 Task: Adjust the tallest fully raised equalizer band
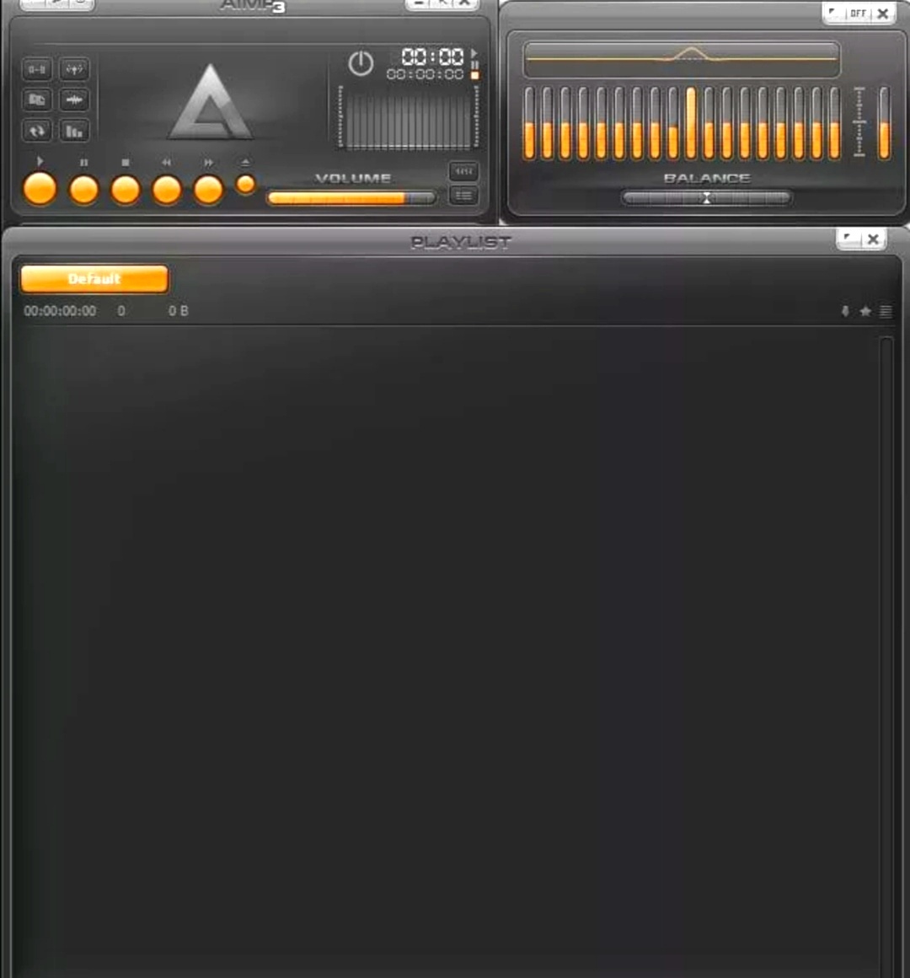point(691,123)
